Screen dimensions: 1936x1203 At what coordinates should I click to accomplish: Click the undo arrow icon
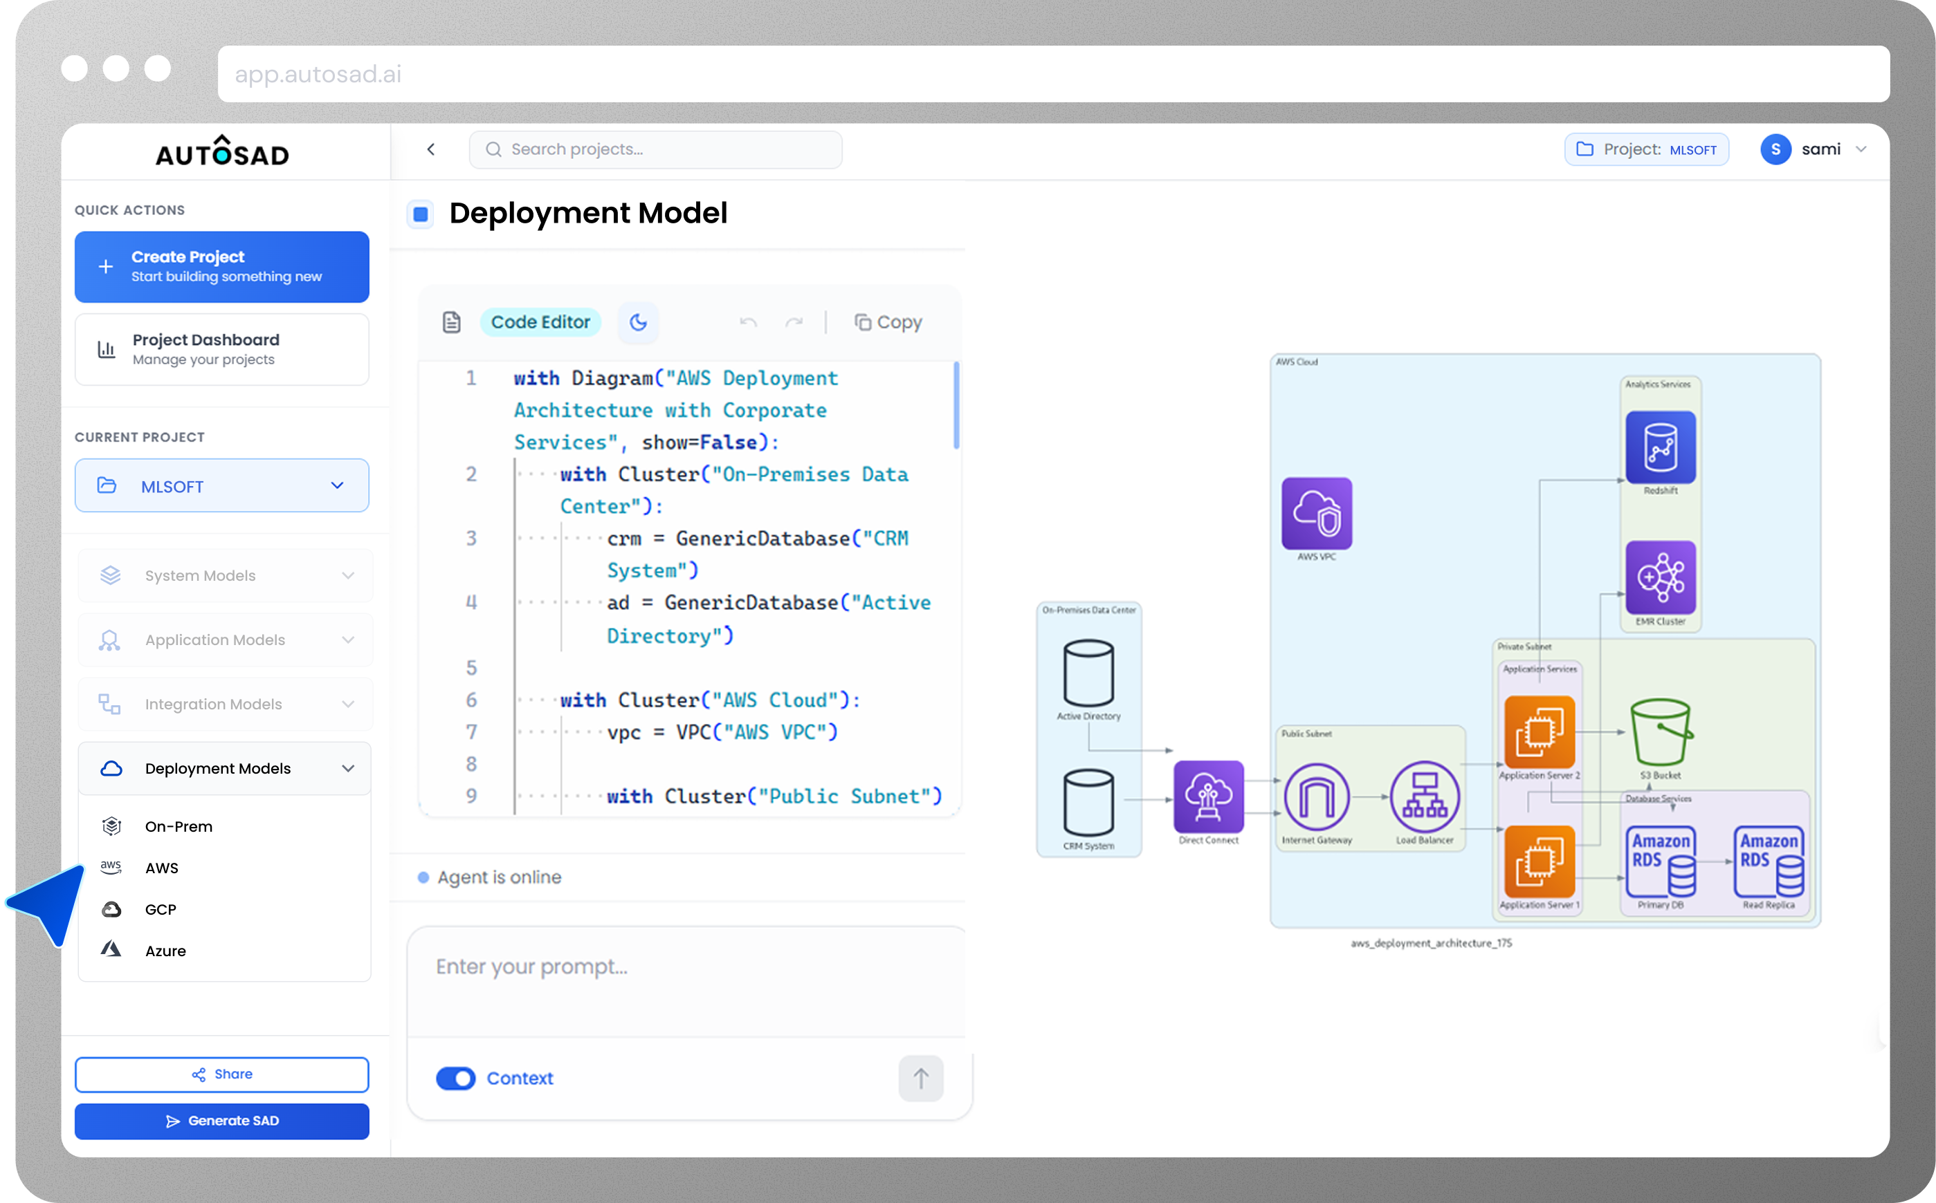[747, 322]
